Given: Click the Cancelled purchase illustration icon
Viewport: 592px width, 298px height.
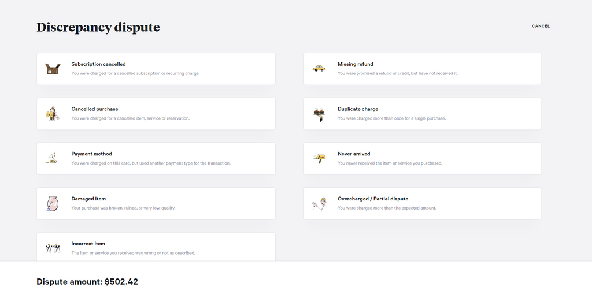Looking at the screenshot, I should pyautogui.click(x=53, y=114).
